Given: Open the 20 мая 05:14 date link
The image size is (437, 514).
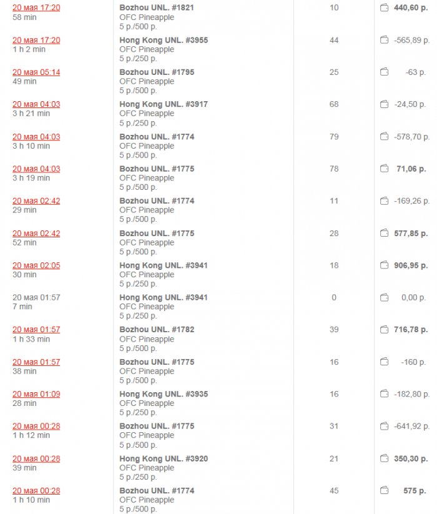Looking at the screenshot, I should [x=36, y=72].
